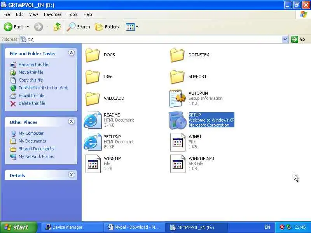The image size is (311, 233).
Task: Switch to Device Manager taskbar button
Action: 72,227
